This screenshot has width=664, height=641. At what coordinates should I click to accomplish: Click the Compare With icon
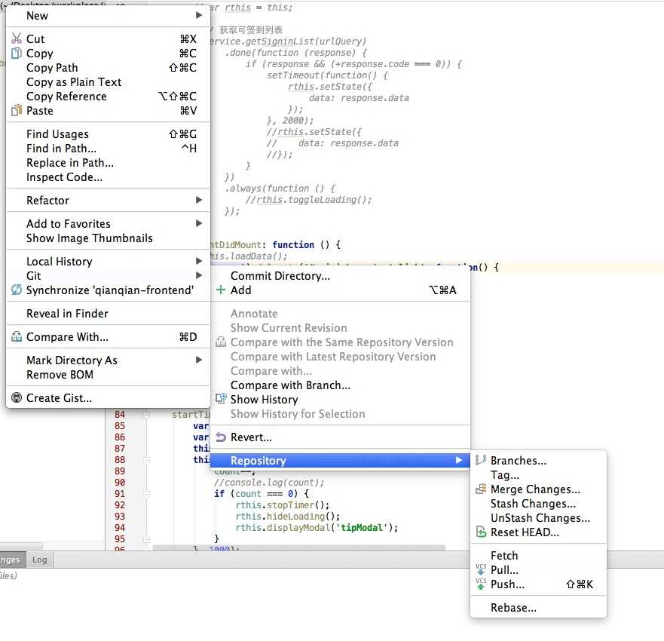pyautogui.click(x=16, y=336)
